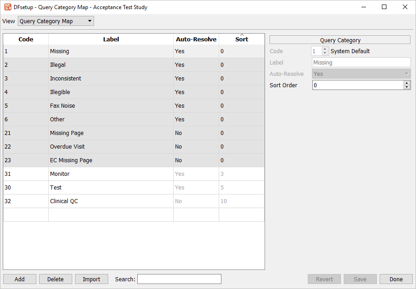The image size is (416, 289).
Task: Select the Inconsistent category row
Action: pyautogui.click(x=65, y=79)
